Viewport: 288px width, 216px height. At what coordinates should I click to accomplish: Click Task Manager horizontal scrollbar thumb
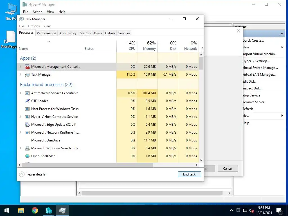point(87,165)
